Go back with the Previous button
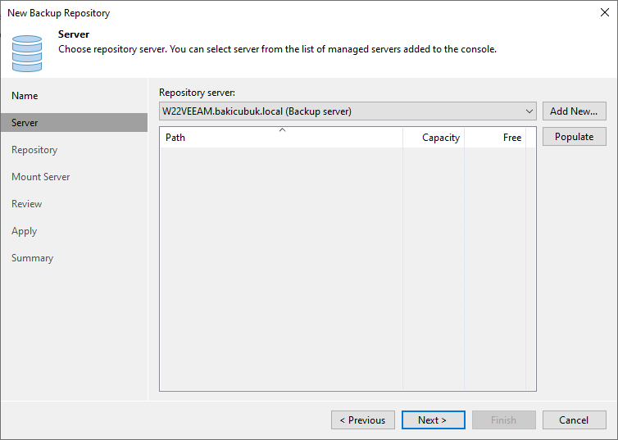Image resolution: width=618 pixels, height=440 pixels. (362, 420)
